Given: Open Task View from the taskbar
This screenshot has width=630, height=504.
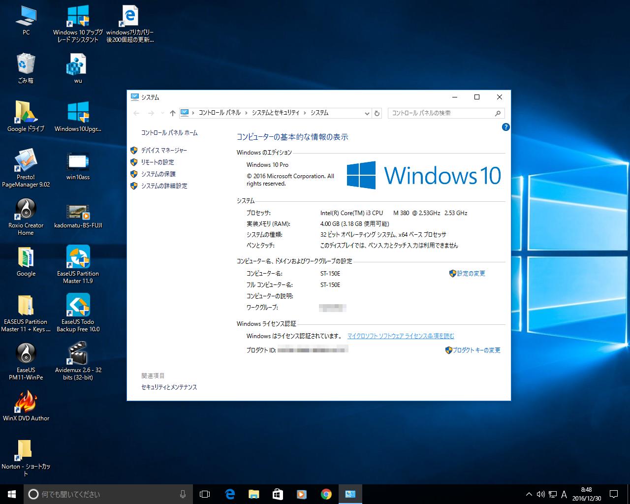Looking at the screenshot, I should (x=205, y=494).
